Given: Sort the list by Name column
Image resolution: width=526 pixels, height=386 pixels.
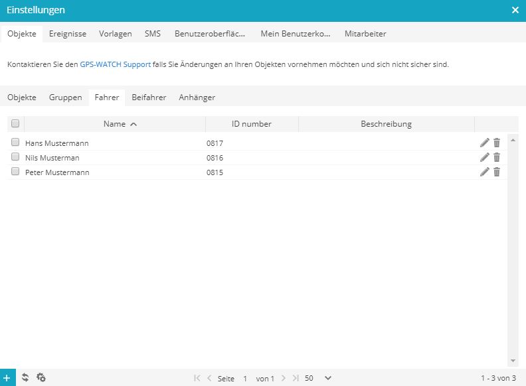Looking at the screenshot, I should 115,124.
